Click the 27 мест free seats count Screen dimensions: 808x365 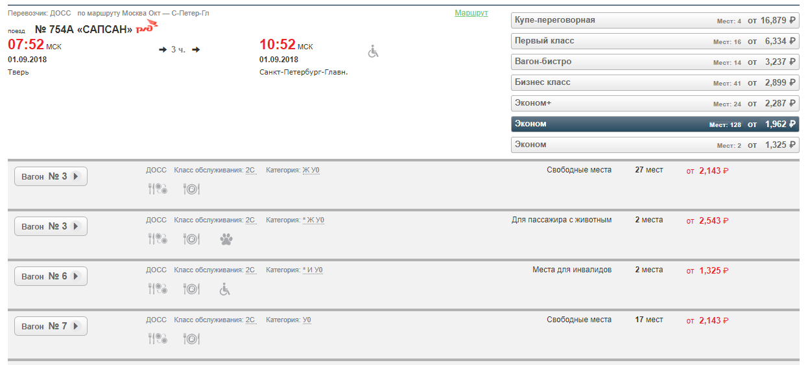(649, 171)
